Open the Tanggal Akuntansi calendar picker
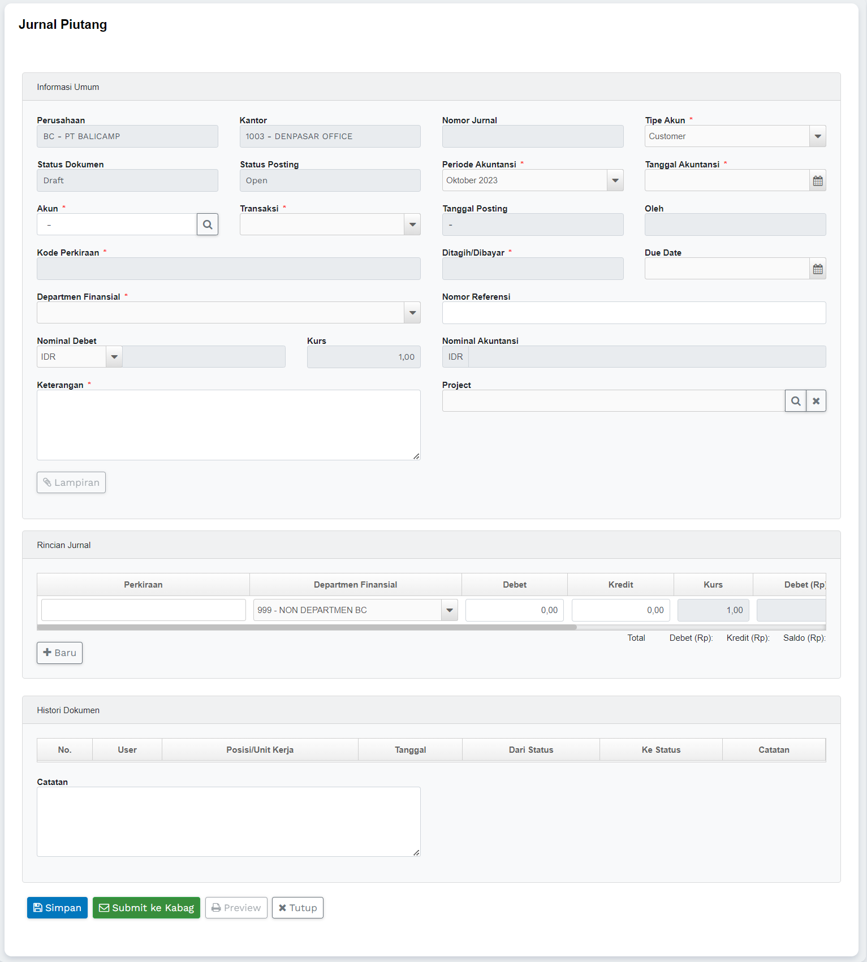The width and height of the screenshot is (867, 962). click(x=818, y=181)
